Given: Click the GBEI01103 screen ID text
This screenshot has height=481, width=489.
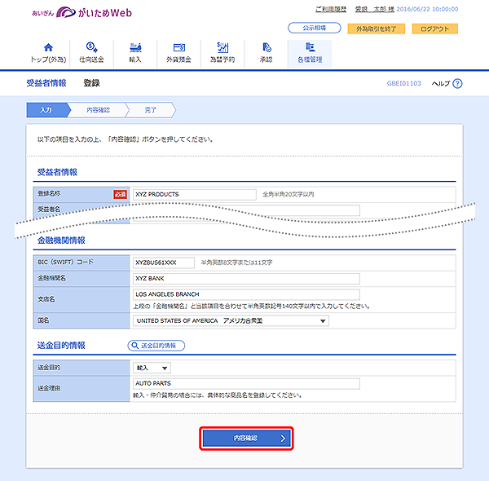Looking at the screenshot, I should (404, 83).
